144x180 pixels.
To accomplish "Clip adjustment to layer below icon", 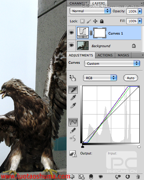I will (x=91, y=176).
